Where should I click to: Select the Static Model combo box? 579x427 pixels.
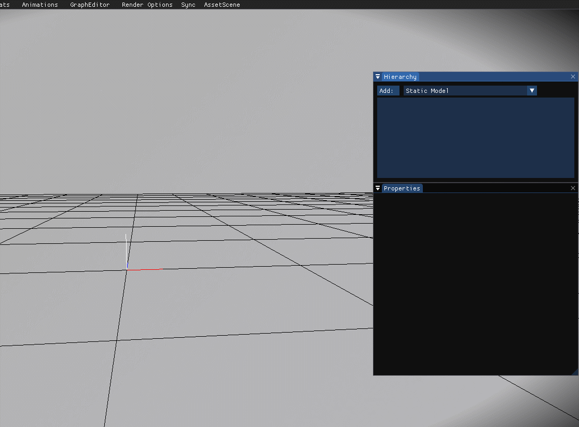(470, 91)
